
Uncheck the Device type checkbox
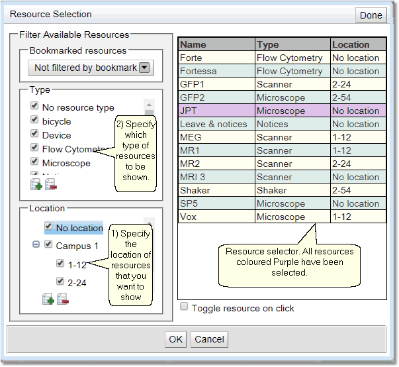pos(34,135)
